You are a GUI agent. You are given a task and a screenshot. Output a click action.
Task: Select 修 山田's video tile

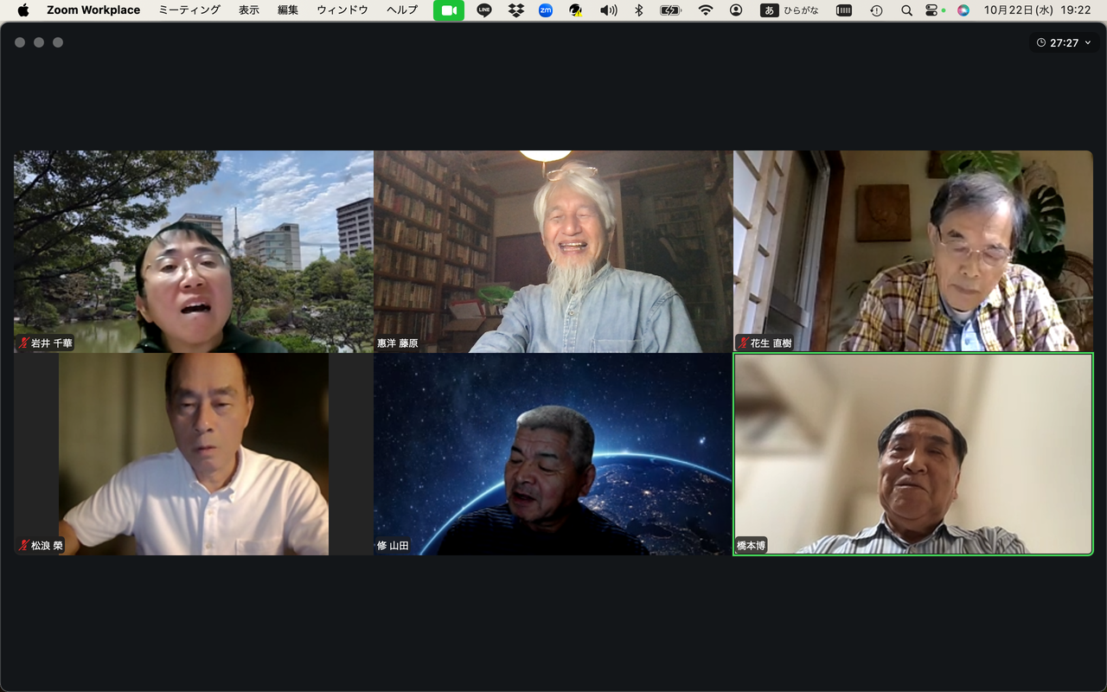[x=553, y=454]
